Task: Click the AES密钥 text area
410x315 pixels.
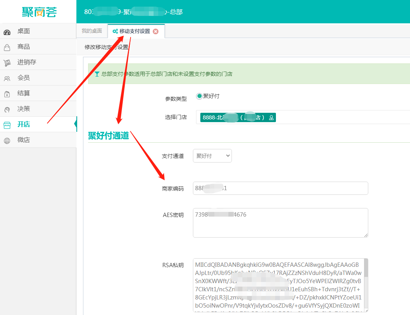Action: pos(281,223)
